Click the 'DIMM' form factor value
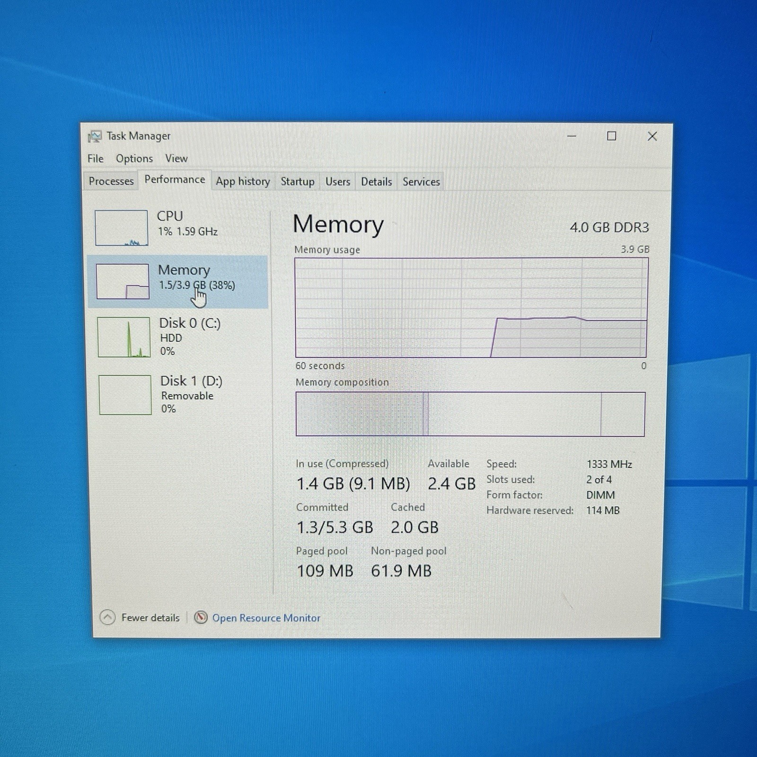The width and height of the screenshot is (757, 757). [600, 495]
